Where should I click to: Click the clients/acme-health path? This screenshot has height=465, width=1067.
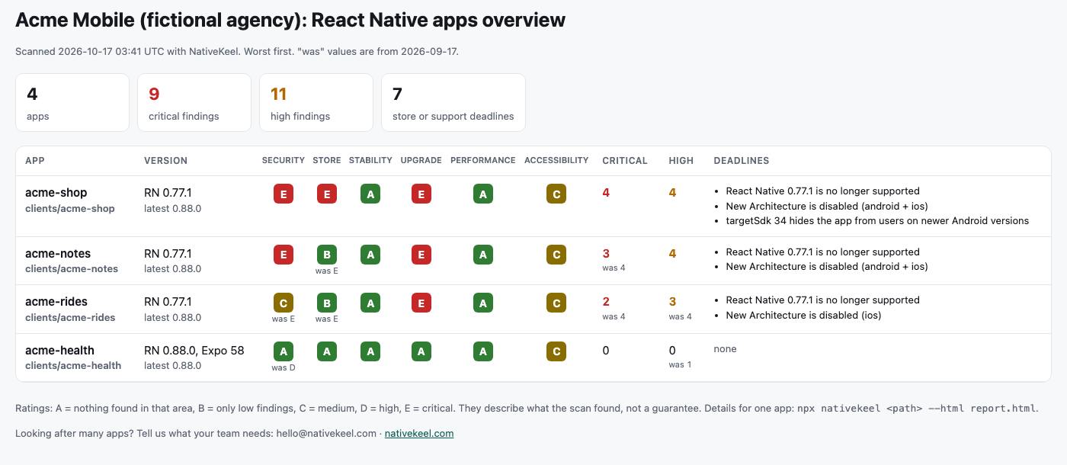click(x=73, y=365)
